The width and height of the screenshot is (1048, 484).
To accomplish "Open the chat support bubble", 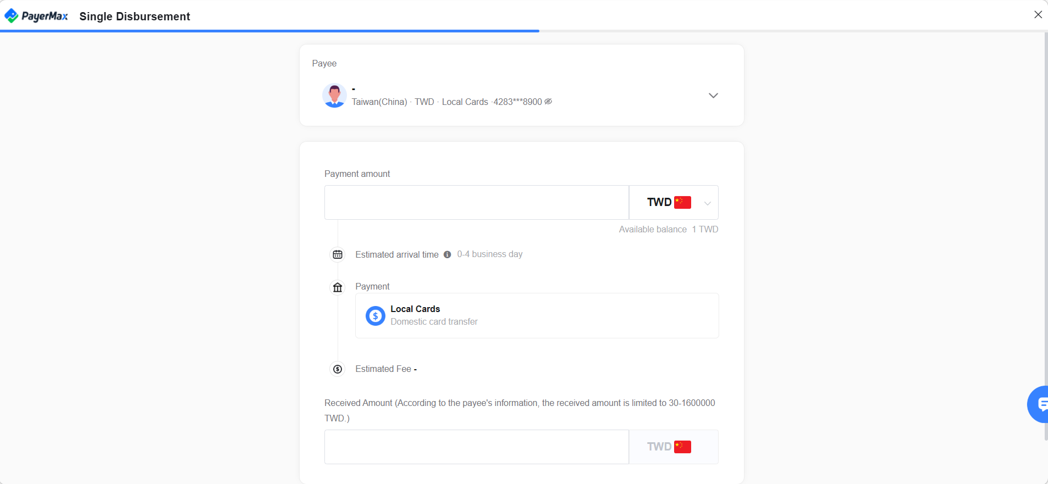I will pyautogui.click(x=1039, y=404).
